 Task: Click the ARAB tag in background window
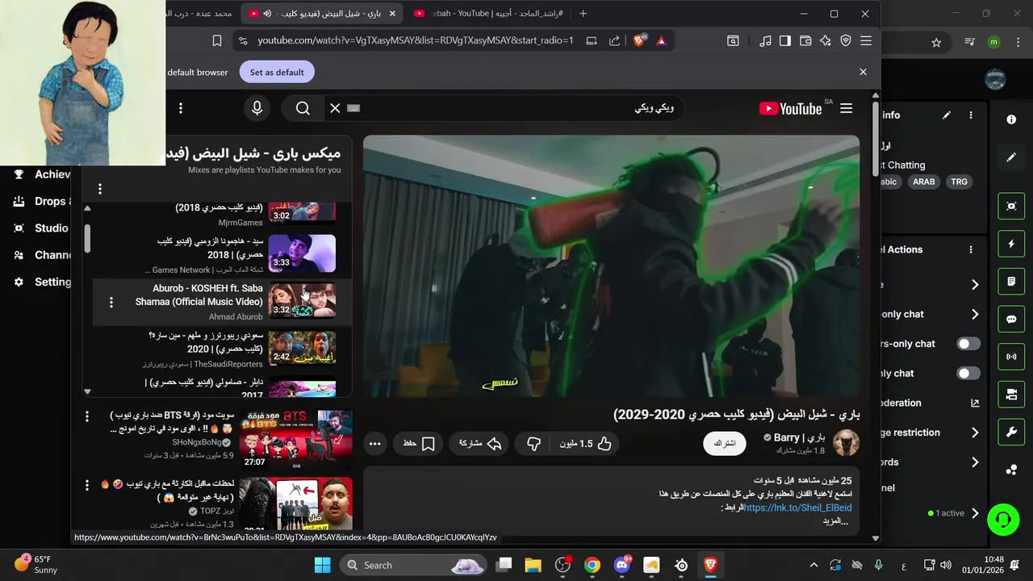pos(924,182)
